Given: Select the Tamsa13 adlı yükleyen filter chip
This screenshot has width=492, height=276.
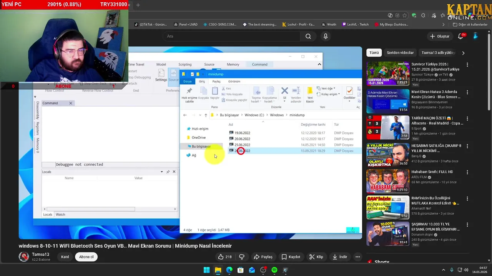Looking at the screenshot, I should 438,53.
